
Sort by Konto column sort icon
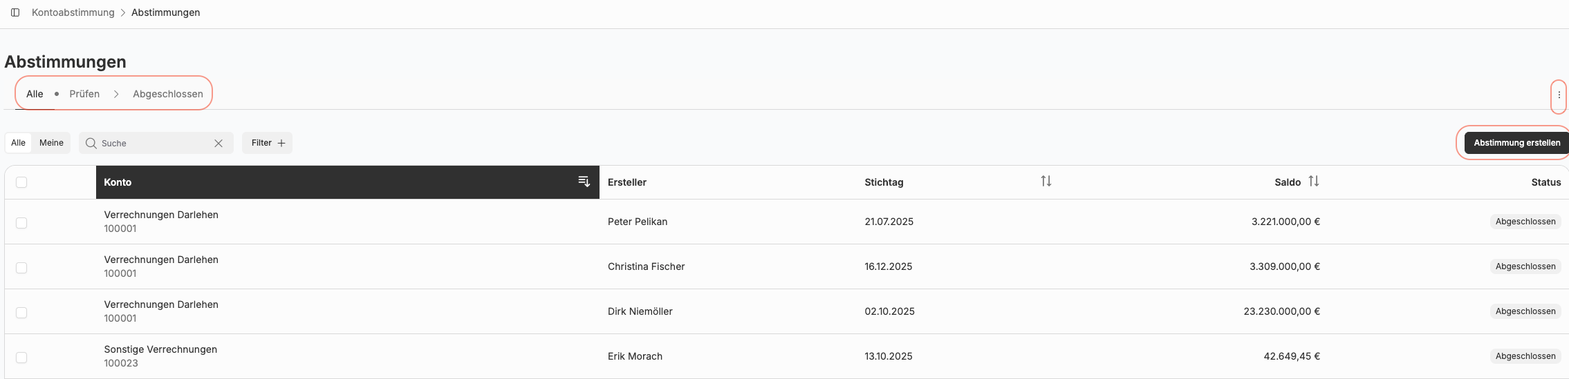pos(584,182)
